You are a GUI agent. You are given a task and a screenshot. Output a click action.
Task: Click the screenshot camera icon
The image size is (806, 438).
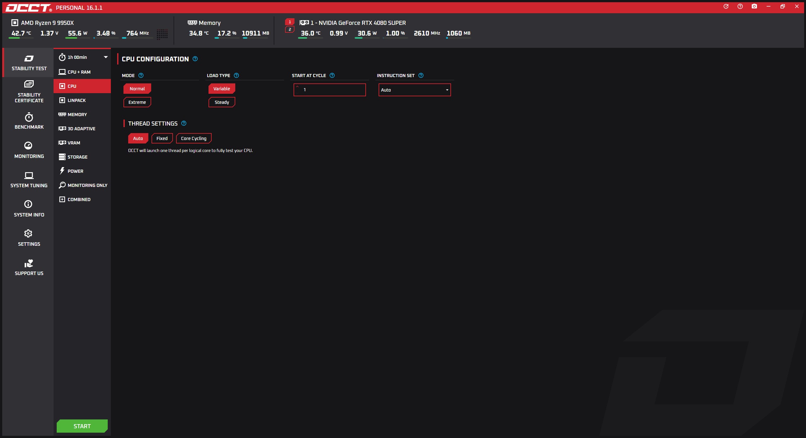(x=754, y=7)
